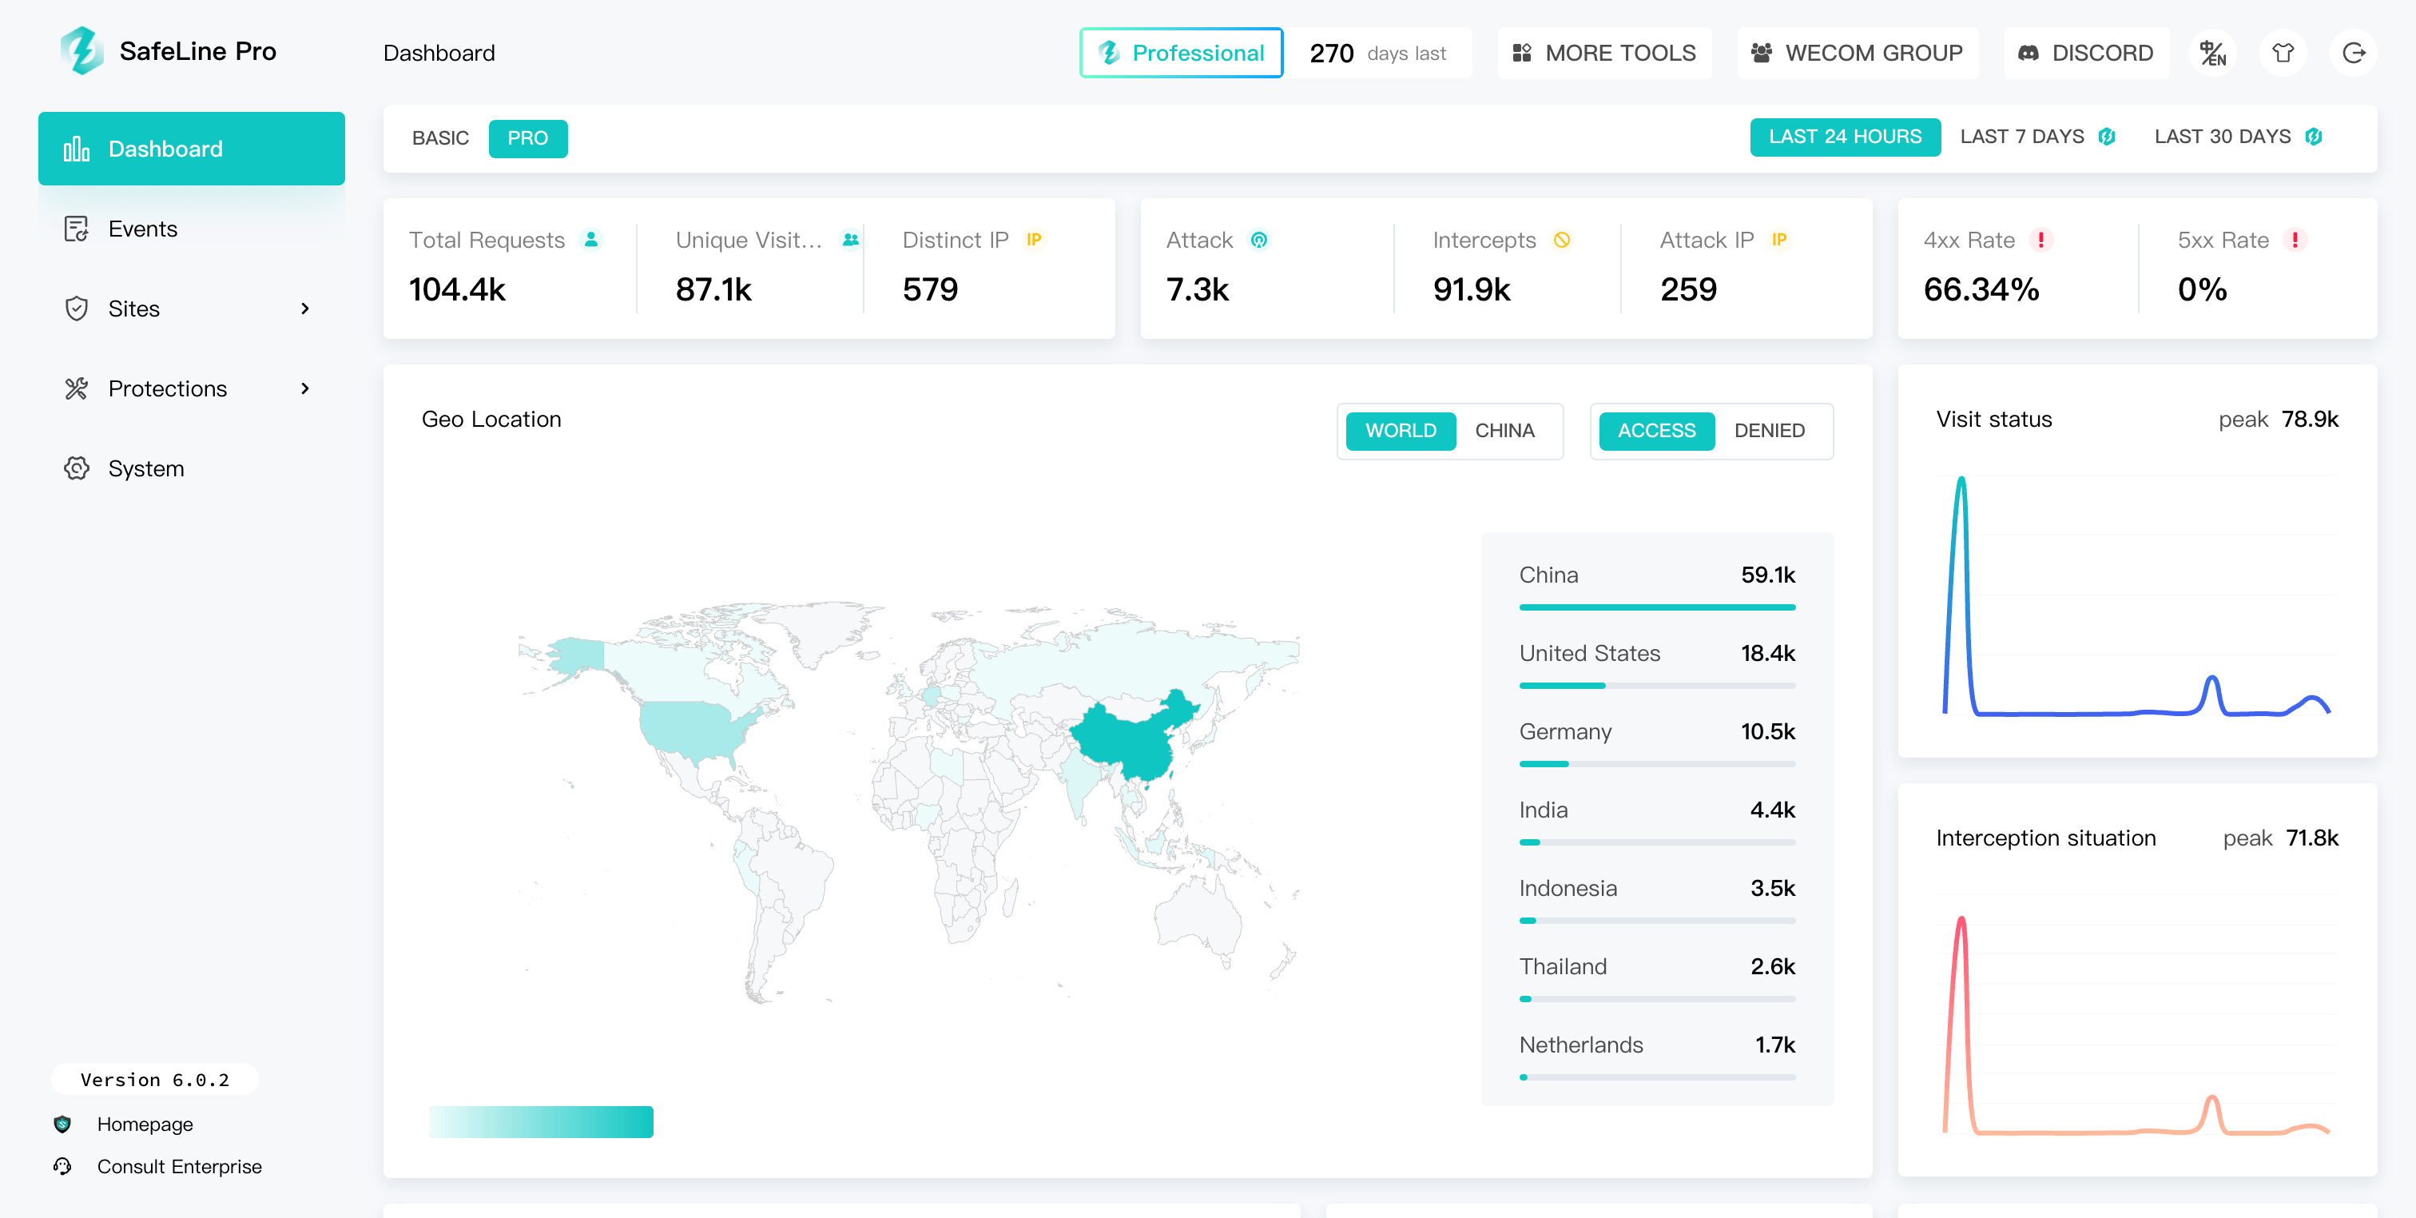Click the logout icon in header
The width and height of the screenshot is (2416, 1218).
click(x=2353, y=54)
